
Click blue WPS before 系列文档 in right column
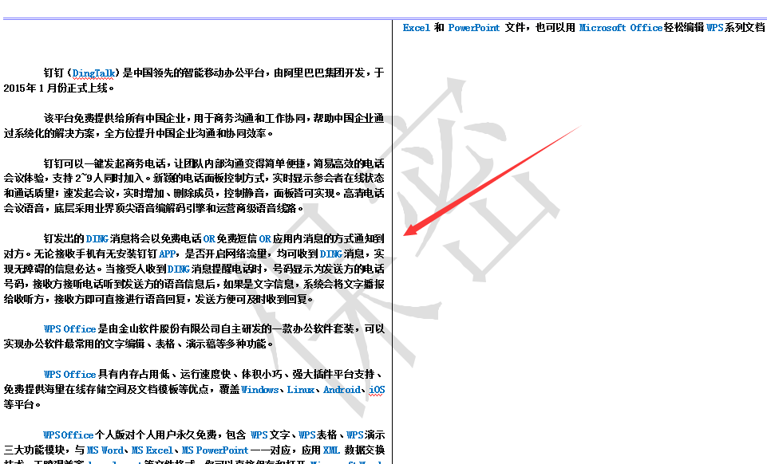(x=714, y=28)
